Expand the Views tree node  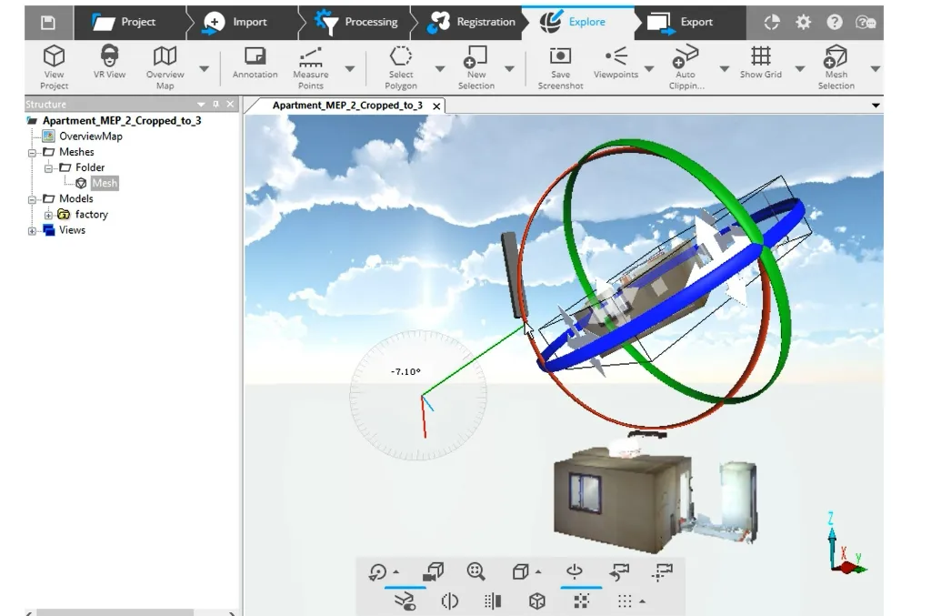(33, 231)
